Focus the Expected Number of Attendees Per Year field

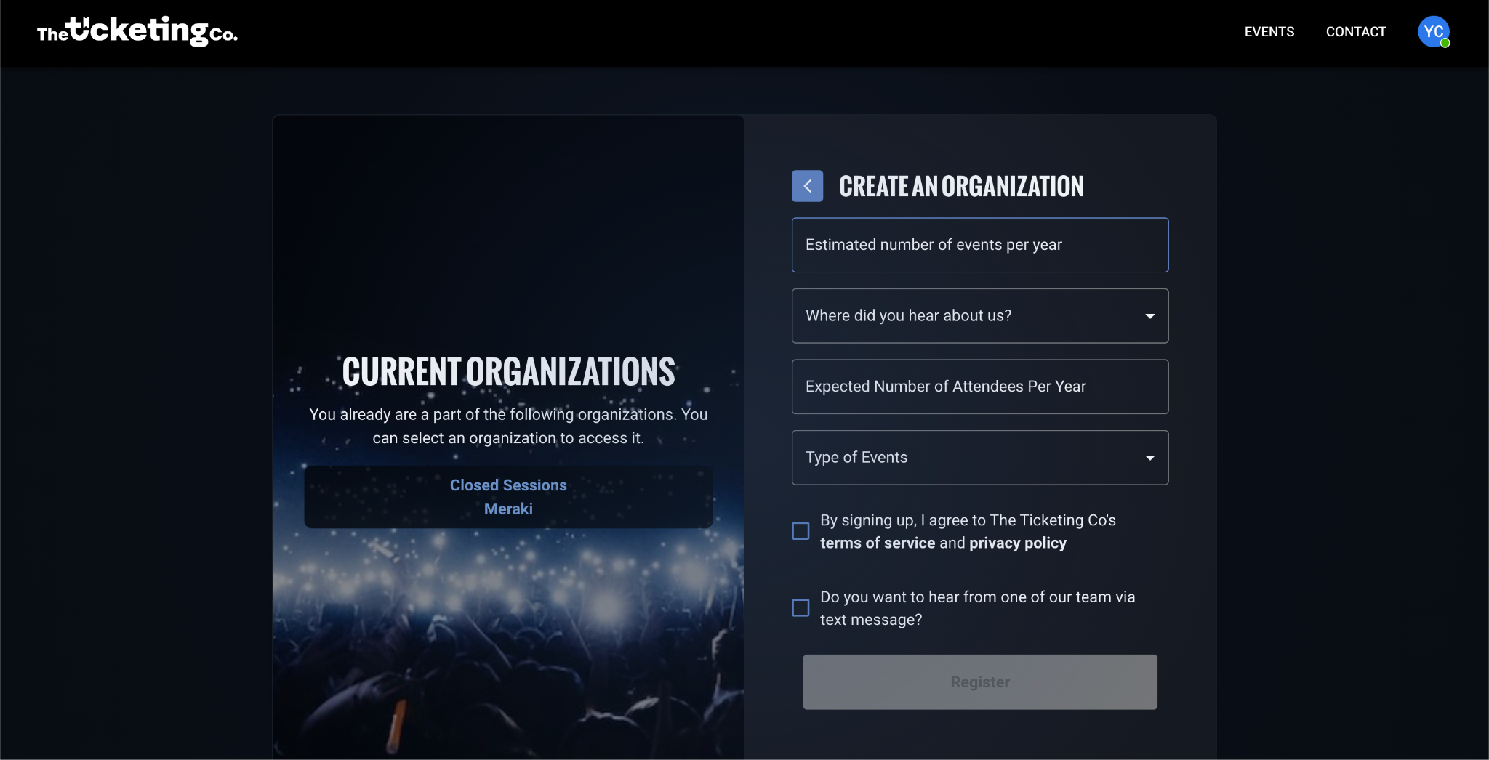[980, 387]
